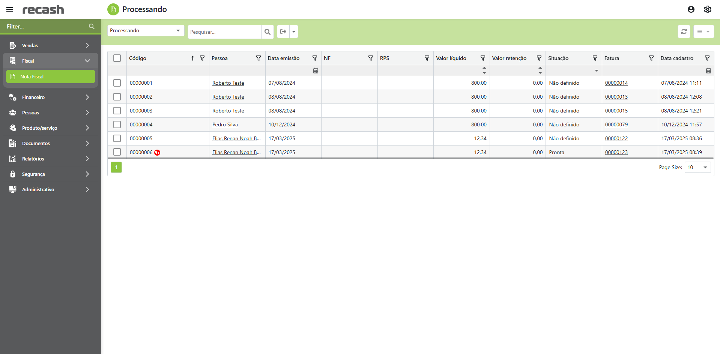Click the hamburger menu icon
The width and height of the screenshot is (720, 354).
tap(10, 9)
